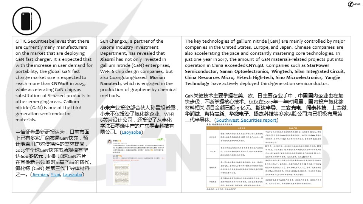Screen dimensions: 363x204
Task: Click the text 'CITIC Securities believes'
Action: [x=41, y=41]
